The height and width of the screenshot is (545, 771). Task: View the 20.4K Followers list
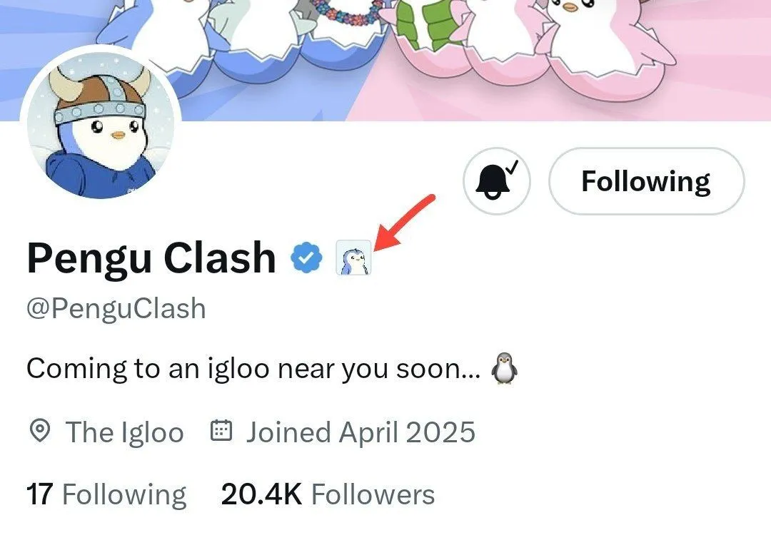328,494
